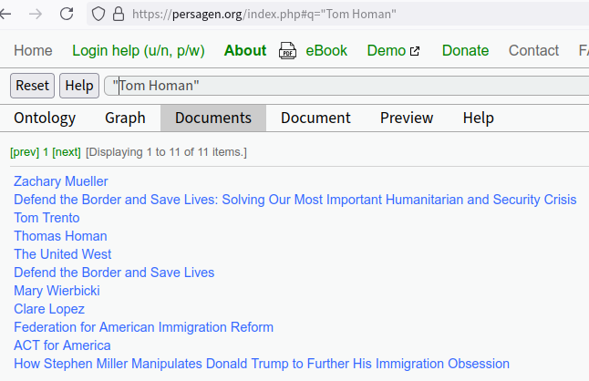Go to next results page
589x381 pixels.
click(x=67, y=152)
